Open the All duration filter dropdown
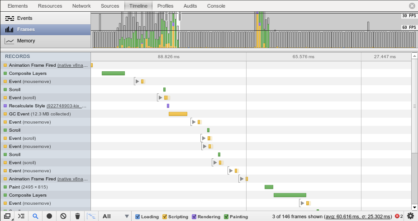 pos(116,216)
